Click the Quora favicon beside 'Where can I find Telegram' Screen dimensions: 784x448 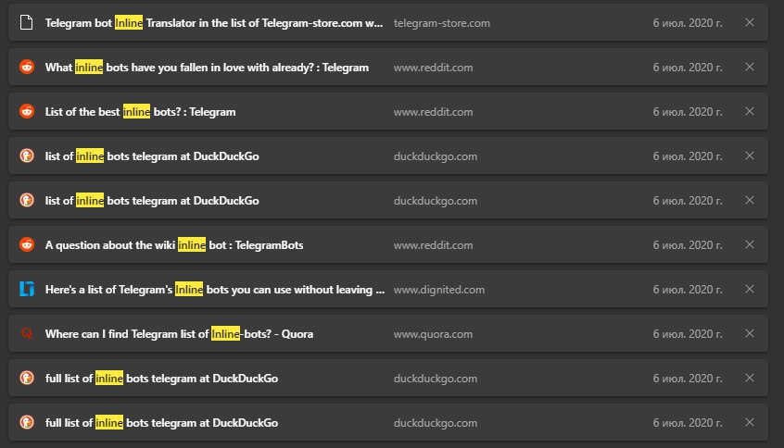tap(27, 333)
